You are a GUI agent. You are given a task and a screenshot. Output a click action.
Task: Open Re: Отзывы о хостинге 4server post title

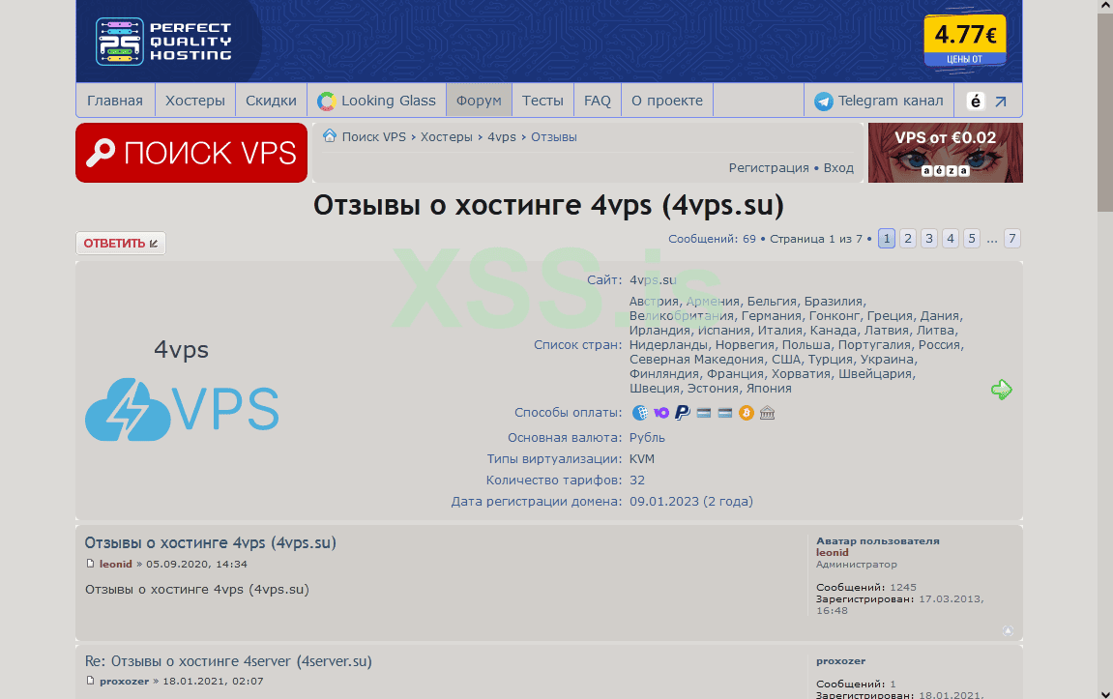pos(228,661)
